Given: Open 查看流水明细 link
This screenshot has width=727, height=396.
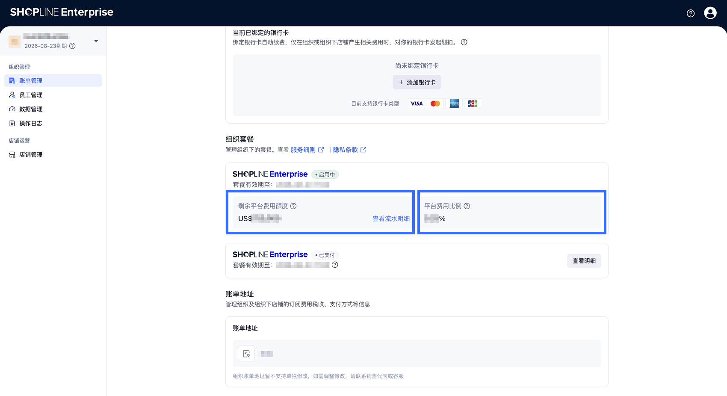Looking at the screenshot, I should 391,219.
